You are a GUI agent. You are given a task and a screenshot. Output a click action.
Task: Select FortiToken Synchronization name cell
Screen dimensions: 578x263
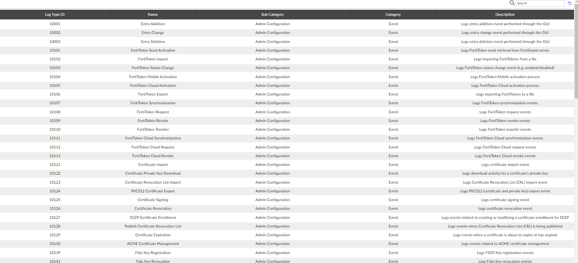point(153,103)
